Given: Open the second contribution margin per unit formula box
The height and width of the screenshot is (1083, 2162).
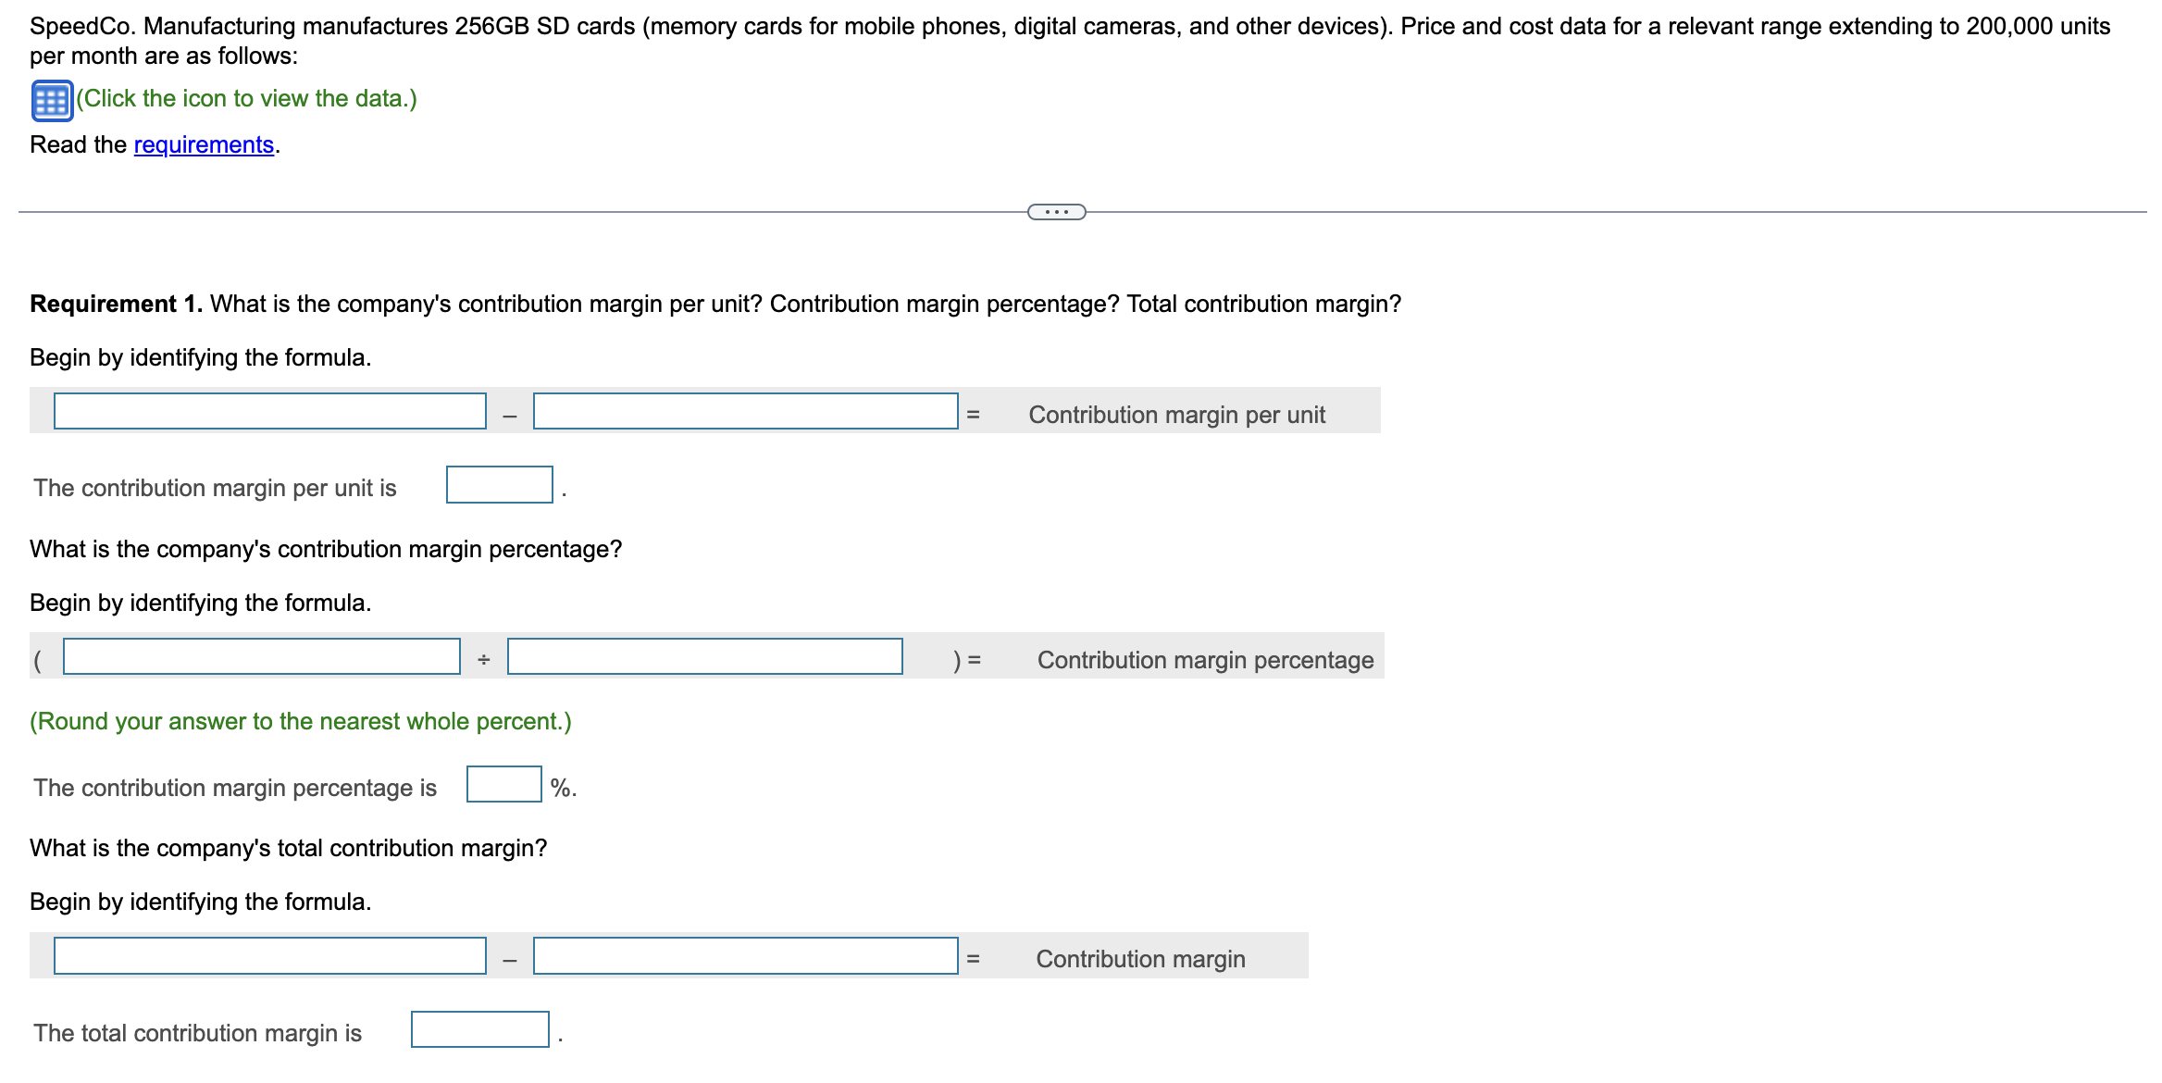Looking at the screenshot, I should [x=746, y=413].
